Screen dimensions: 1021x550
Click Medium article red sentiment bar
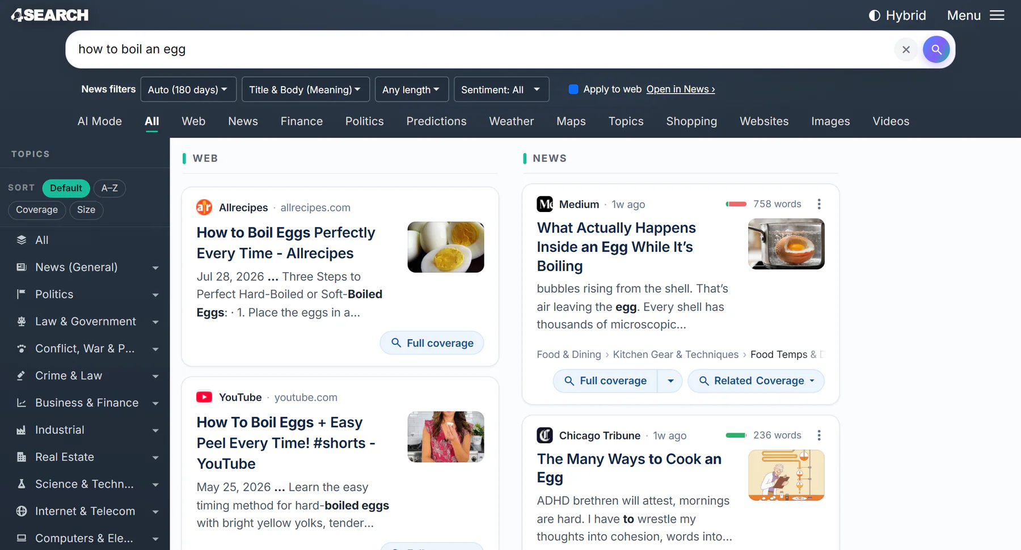(x=736, y=204)
